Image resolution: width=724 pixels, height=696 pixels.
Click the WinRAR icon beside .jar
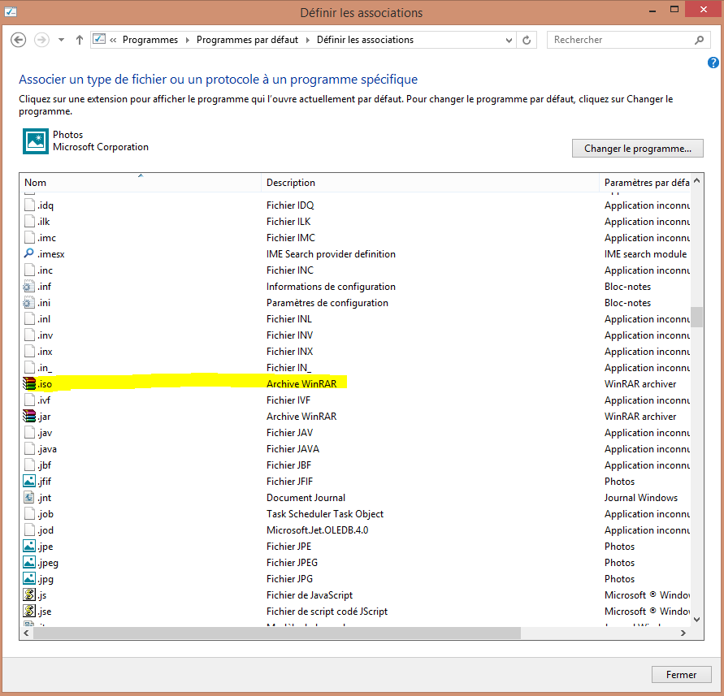pos(30,417)
